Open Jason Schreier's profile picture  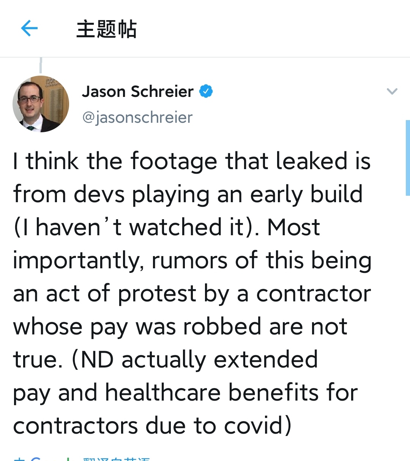coord(41,104)
